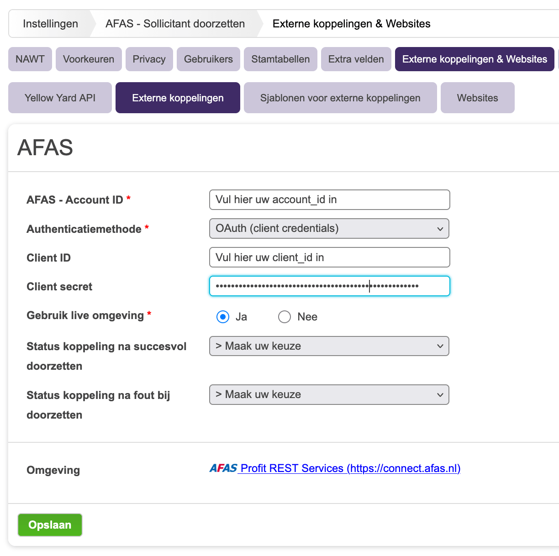Open Sjablonen voor externe koppelingen sub-tab
Image resolution: width=559 pixels, height=556 pixels.
click(x=340, y=98)
